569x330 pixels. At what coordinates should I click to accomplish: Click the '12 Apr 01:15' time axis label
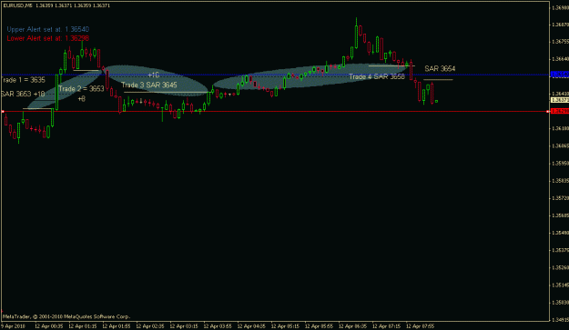(x=83, y=326)
